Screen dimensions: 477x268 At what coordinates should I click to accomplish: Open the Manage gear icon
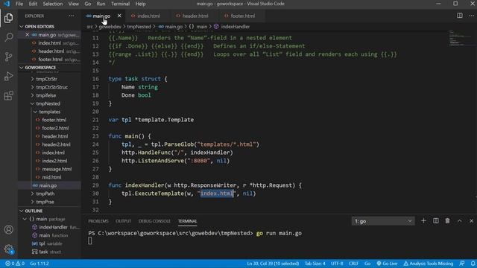(8, 249)
